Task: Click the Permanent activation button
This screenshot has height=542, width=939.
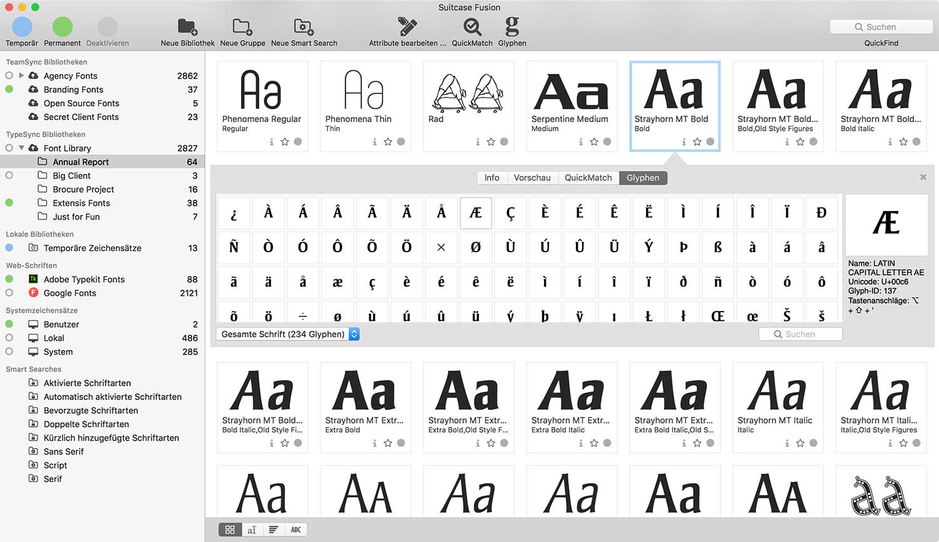Action: [x=62, y=28]
